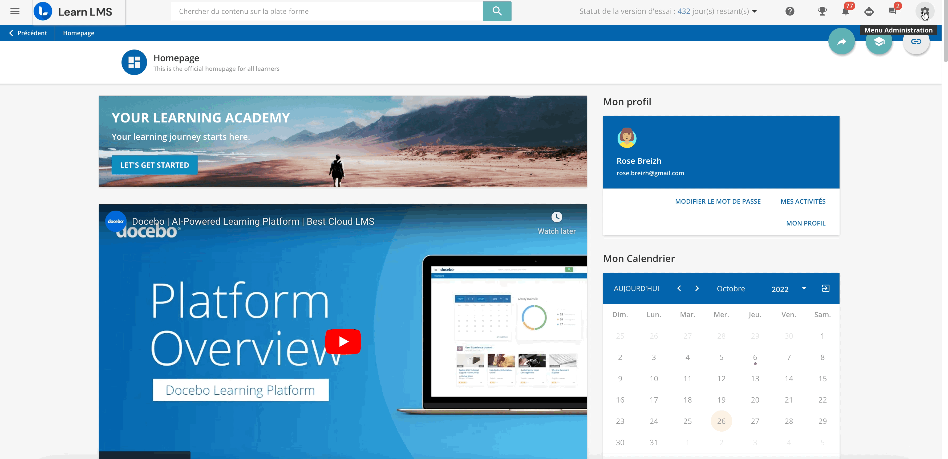Go to next month in calendar

tap(697, 288)
